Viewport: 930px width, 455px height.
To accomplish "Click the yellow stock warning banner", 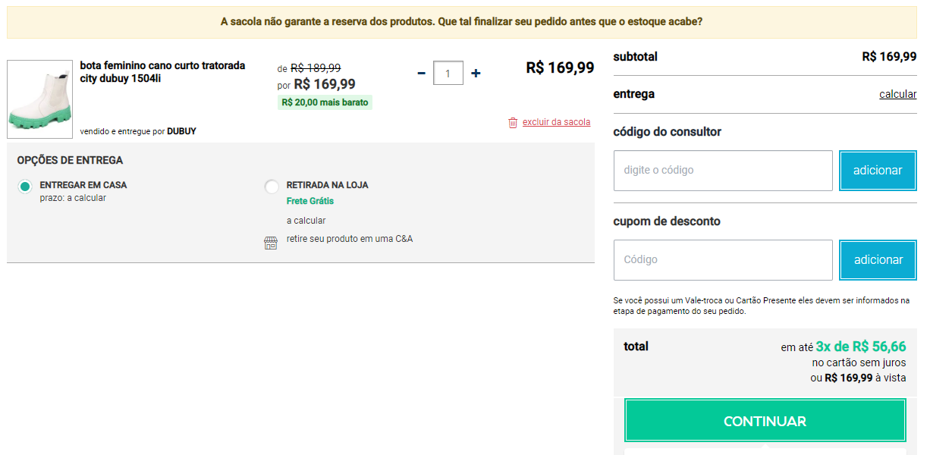I will tap(461, 22).
